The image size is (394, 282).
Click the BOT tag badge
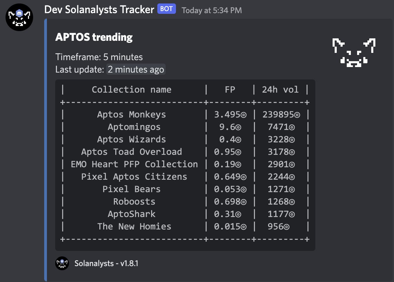point(166,9)
